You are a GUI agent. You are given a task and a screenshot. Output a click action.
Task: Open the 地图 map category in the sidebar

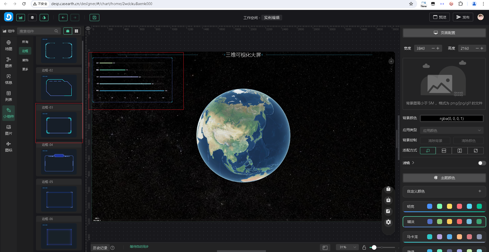coord(9,45)
